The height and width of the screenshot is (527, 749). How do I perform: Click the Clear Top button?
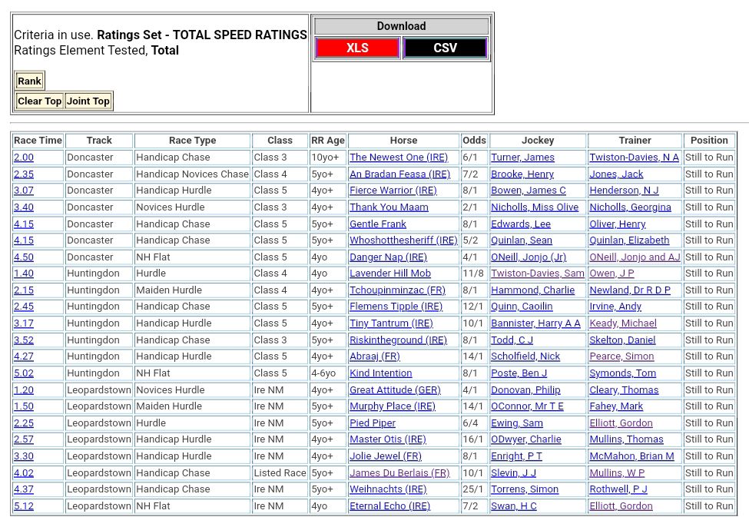click(x=39, y=101)
